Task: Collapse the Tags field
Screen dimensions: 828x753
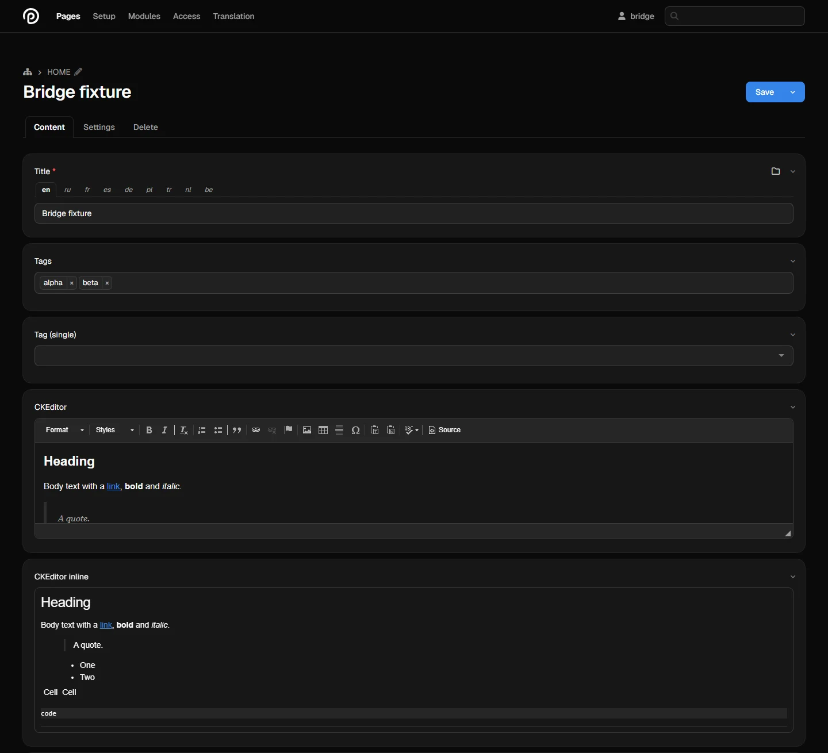Action: click(793, 261)
